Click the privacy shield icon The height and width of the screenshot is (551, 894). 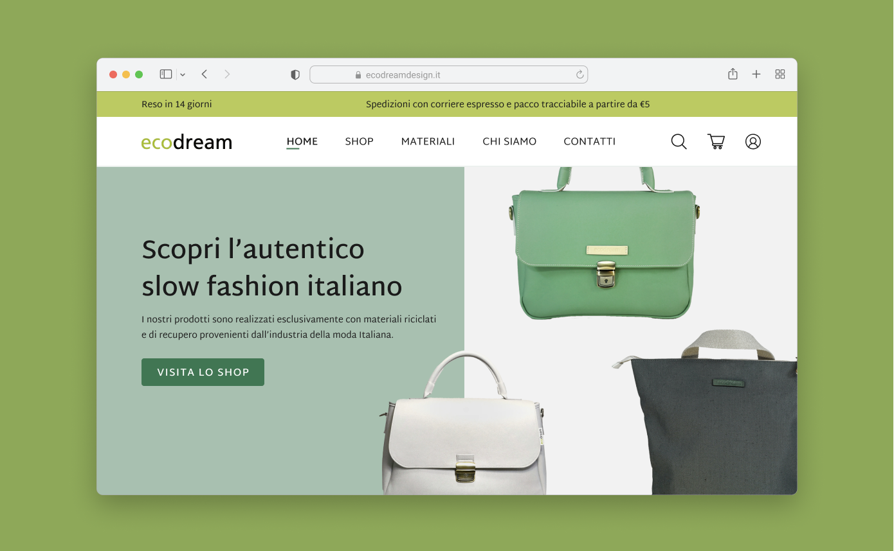pyautogui.click(x=295, y=74)
